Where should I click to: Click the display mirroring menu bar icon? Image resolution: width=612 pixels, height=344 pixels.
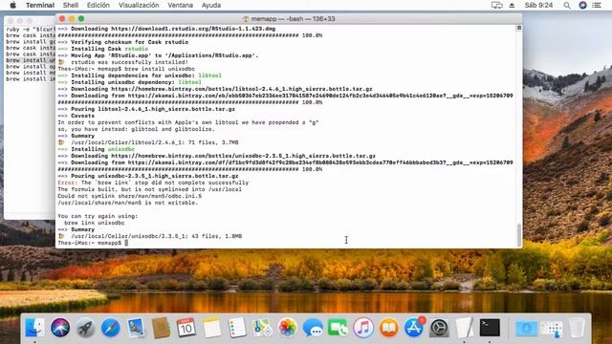tap(496, 5)
